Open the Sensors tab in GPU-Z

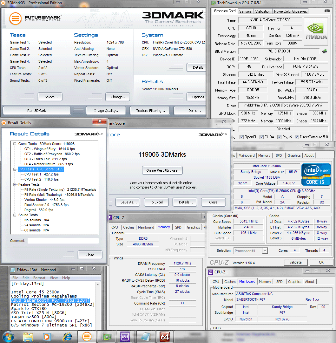click(x=245, y=11)
